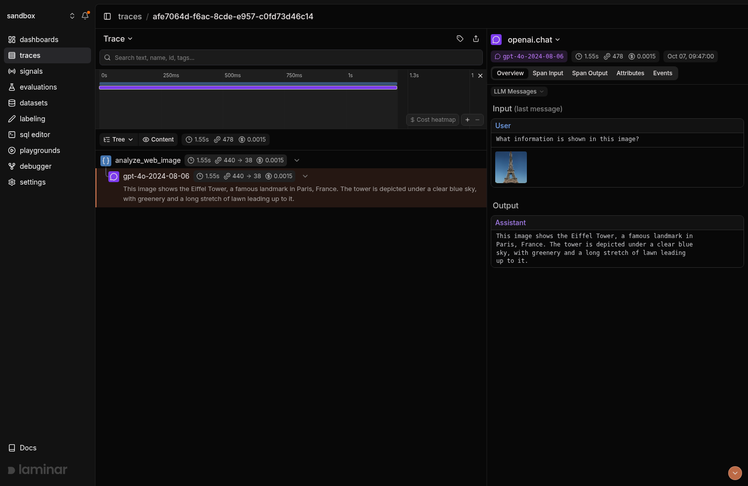Image resolution: width=748 pixels, height=486 pixels.
Task: Toggle the sidebar panel icon
Action: pos(107,16)
